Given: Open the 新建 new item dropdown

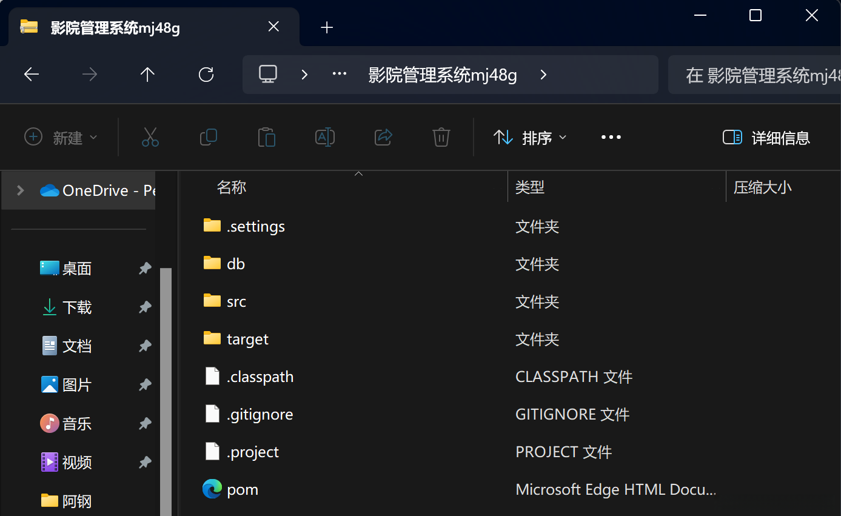Looking at the screenshot, I should (61, 138).
